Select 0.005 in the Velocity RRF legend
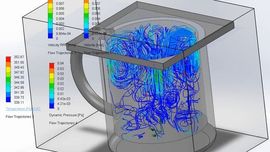 (60, 14)
